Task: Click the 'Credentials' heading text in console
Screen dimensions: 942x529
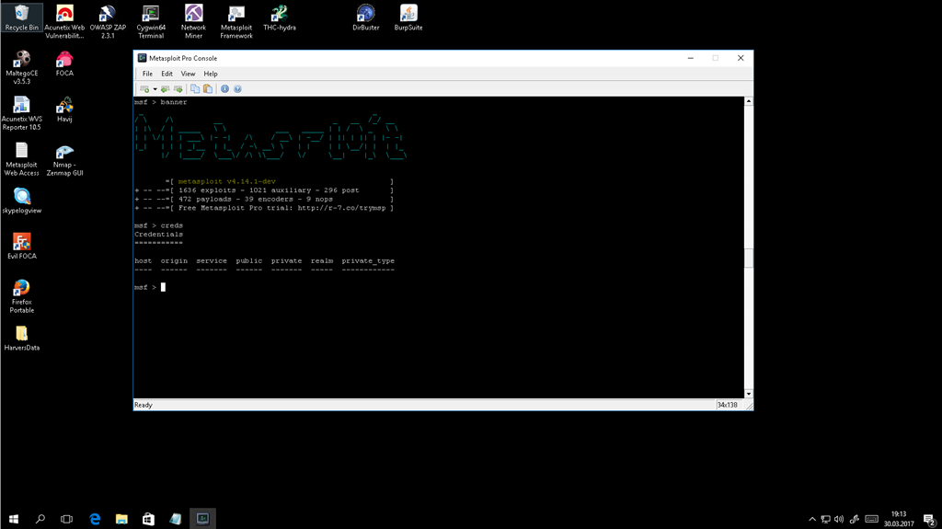Action: coord(158,235)
